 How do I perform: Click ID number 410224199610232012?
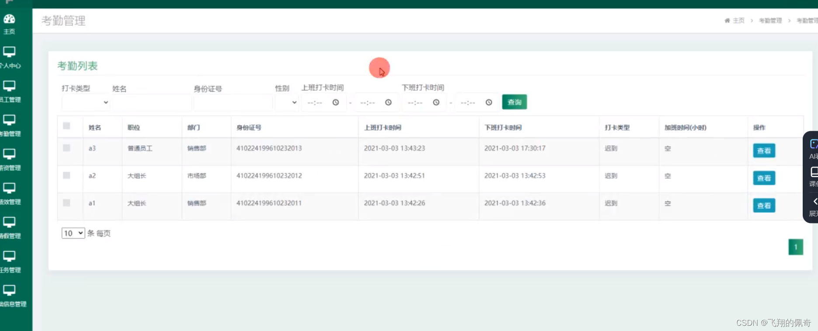point(269,176)
